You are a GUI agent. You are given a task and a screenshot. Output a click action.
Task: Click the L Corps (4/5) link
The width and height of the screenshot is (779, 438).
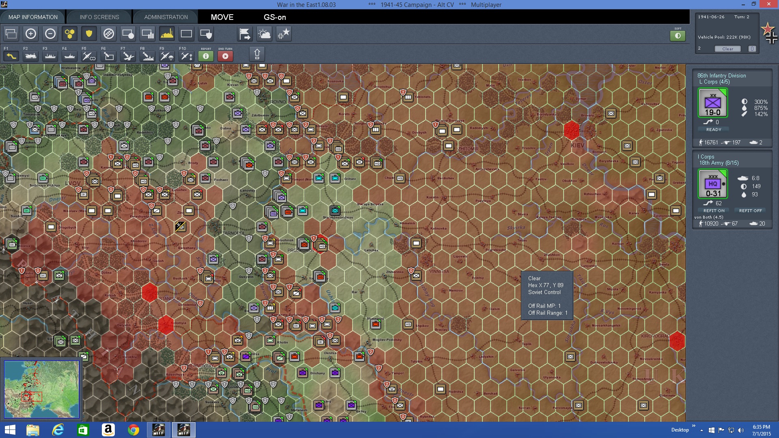(x=714, y=82)
